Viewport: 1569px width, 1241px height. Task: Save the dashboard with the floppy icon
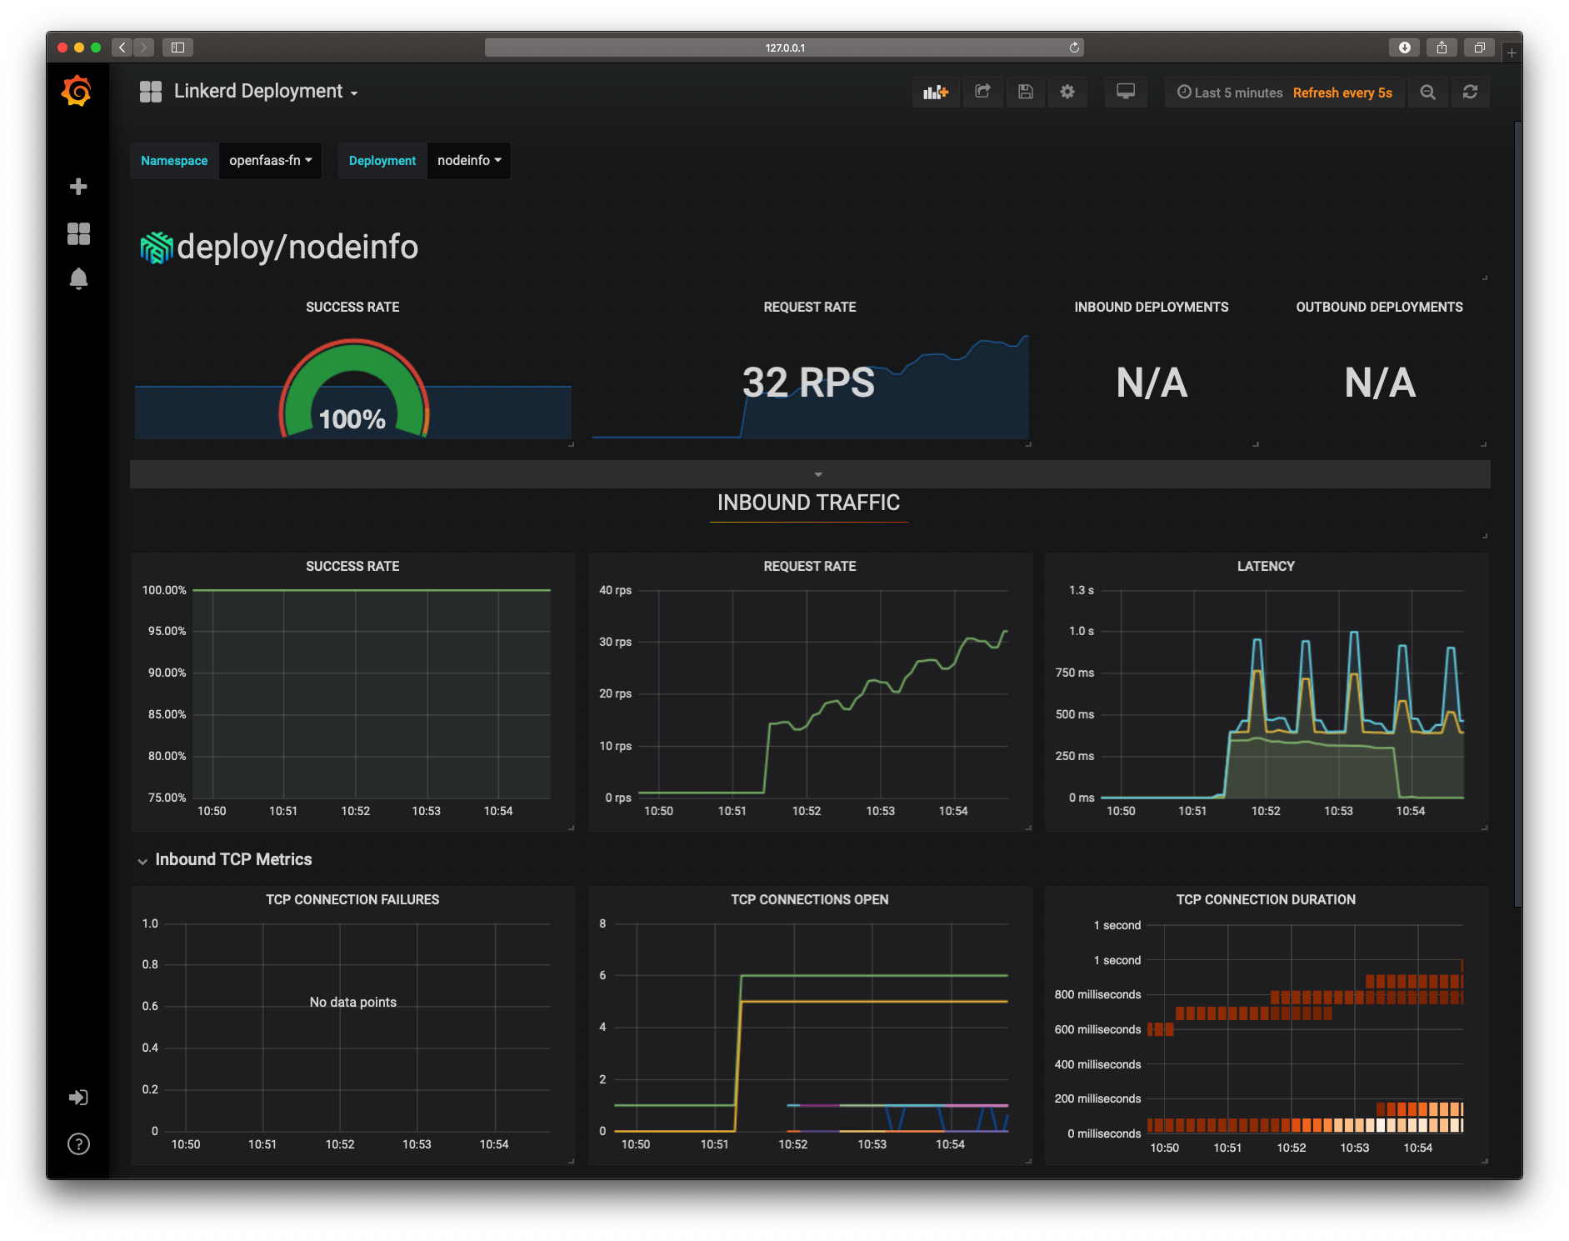coord(1026,93)
